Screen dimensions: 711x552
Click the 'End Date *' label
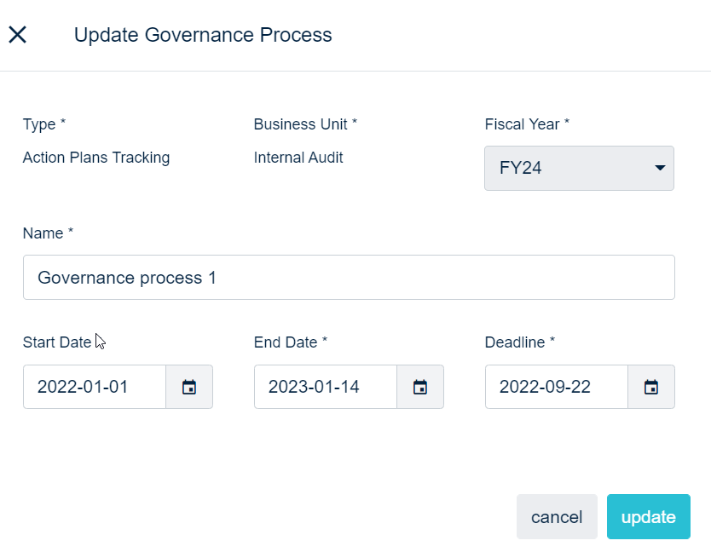[291, 342]
